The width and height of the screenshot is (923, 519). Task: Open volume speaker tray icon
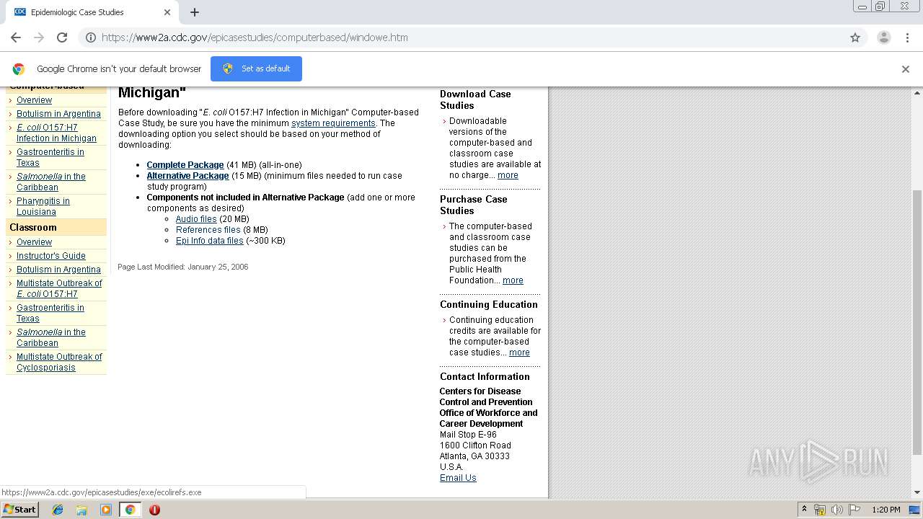pos(837,510)
